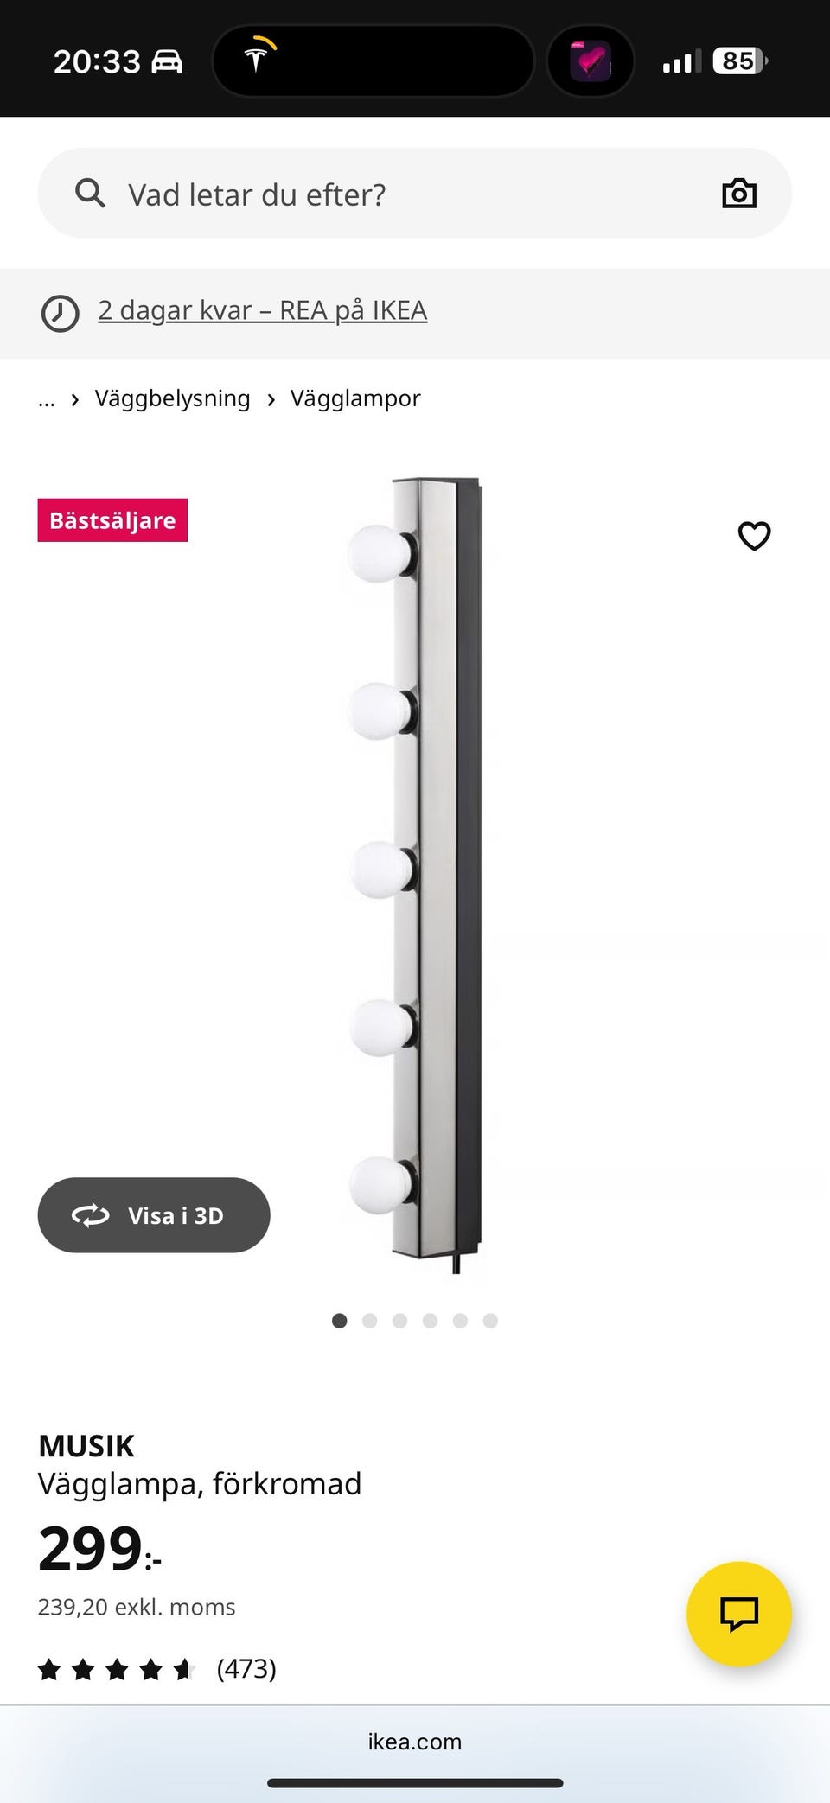Screen dimensions: 830x1803
Task: Tap the car icon next to time
Action: click(x=167, y=61)
